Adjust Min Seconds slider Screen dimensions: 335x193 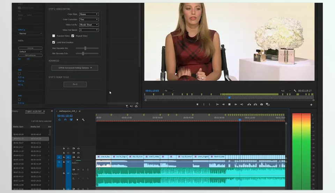(x=83, y=53)
